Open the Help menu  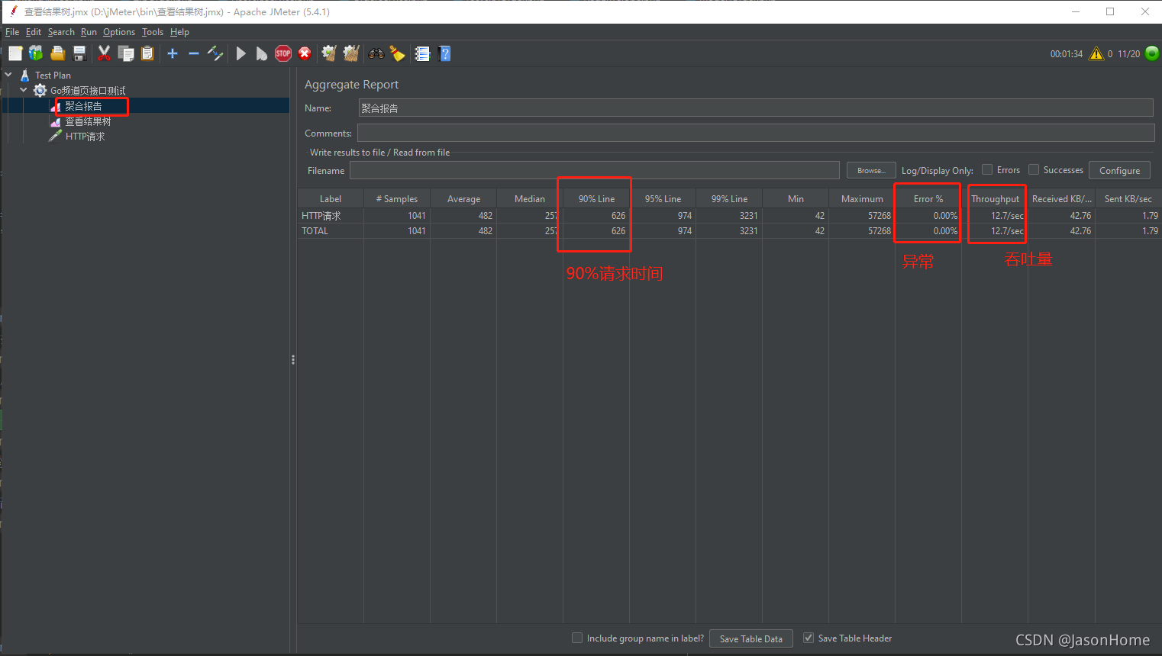coord(179,32)
